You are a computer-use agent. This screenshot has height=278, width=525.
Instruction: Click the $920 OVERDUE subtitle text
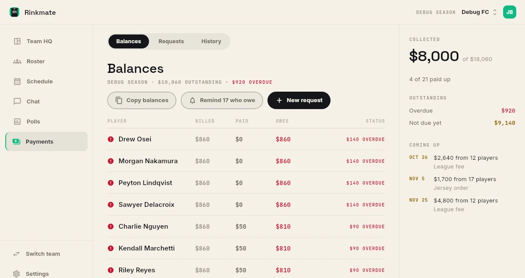(252, 82)
